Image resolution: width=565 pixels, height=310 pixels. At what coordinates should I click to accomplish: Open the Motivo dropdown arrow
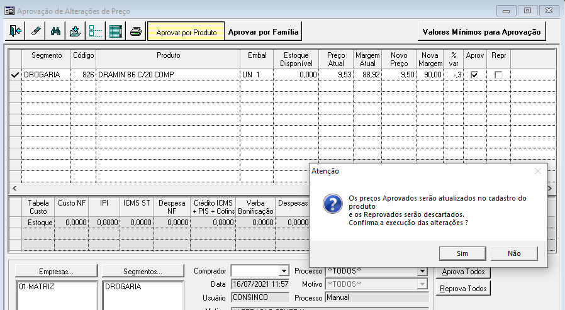[x=422, y=284]
